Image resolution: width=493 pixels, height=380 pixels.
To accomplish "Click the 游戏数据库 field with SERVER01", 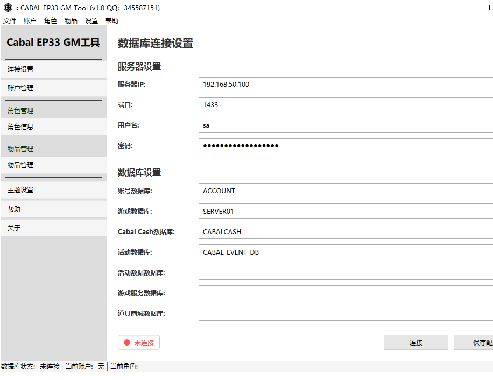I will pos(346,211).
